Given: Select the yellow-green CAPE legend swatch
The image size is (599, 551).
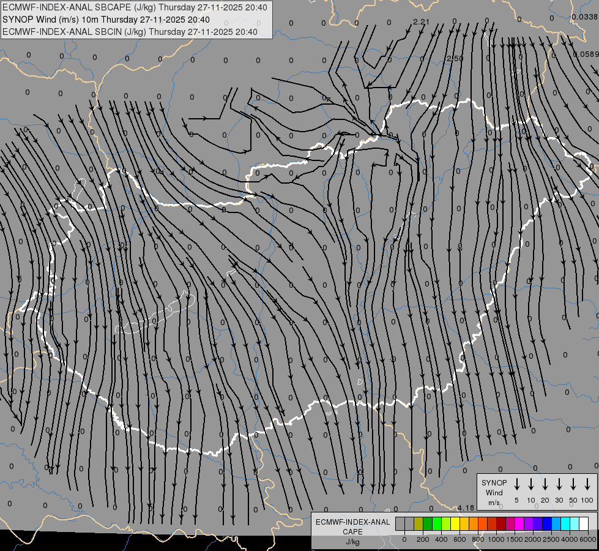Looking at the screenshot, I should point(446,523).
